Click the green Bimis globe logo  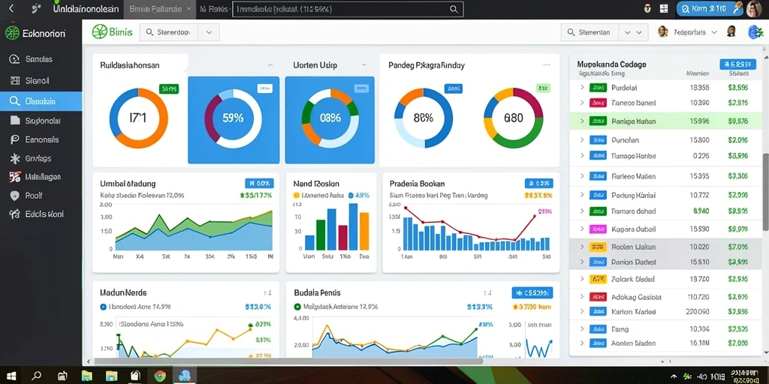point(99,31)
